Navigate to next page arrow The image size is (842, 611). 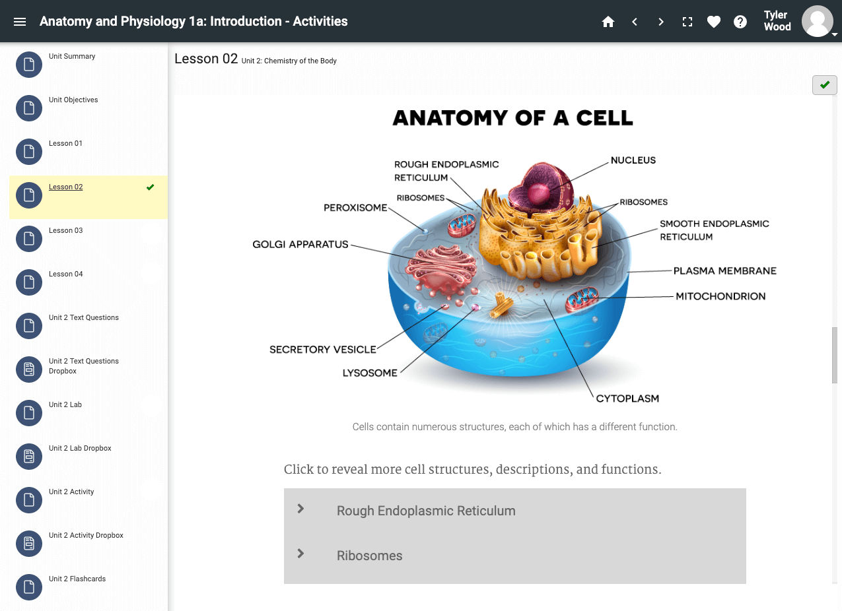[661, 22]
